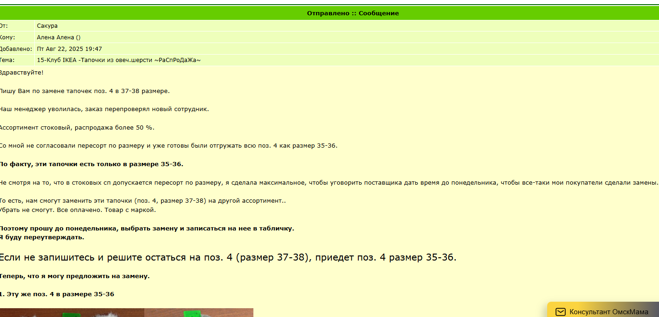Click the right slipper photo thumbnail
The width and height of the screenshot is (659, 317).
[200, 313]
